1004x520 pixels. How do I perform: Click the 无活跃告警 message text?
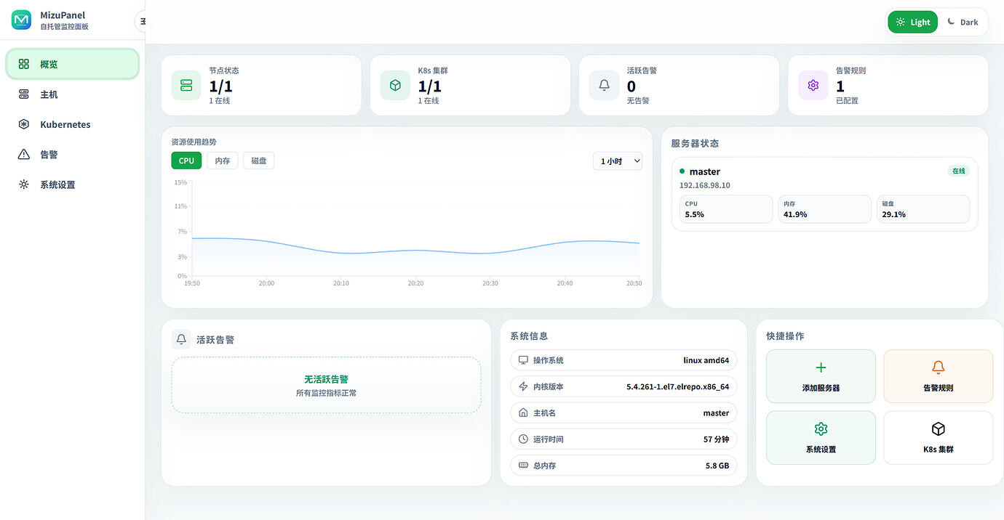[326, 379]
